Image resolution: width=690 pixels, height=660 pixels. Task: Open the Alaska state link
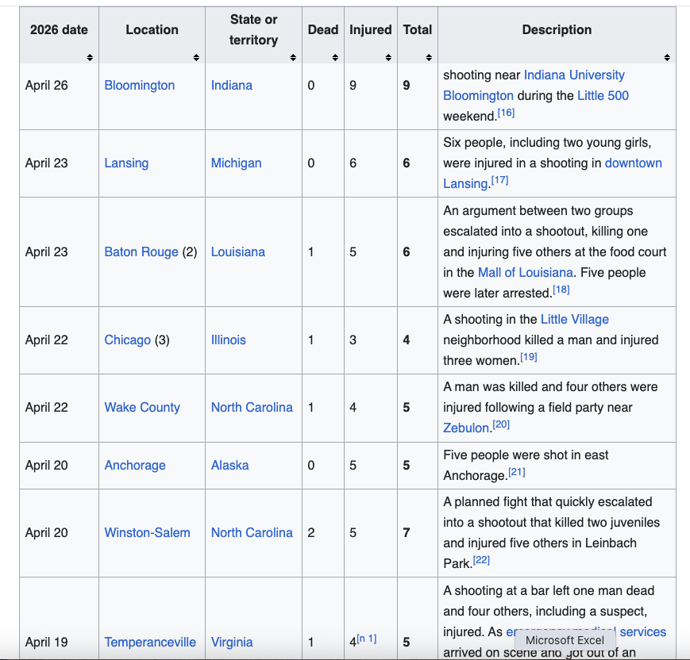click(x=229, y=465)
